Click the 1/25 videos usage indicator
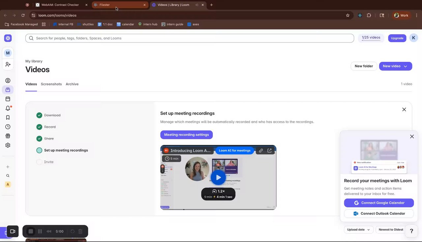The width and height of the screenshot is (422, 242). coord(371,38)
